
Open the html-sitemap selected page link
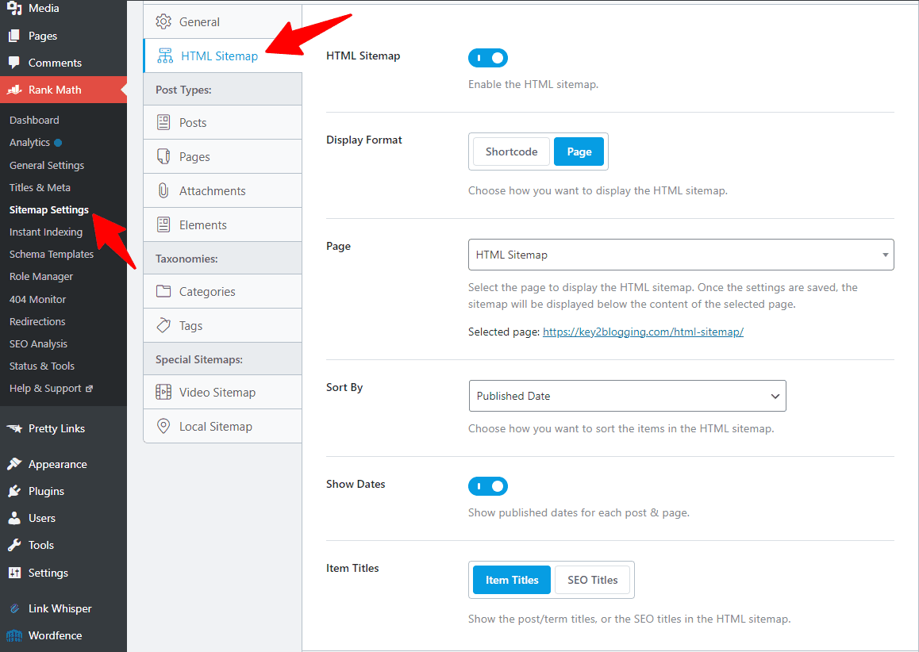point(643,332)
